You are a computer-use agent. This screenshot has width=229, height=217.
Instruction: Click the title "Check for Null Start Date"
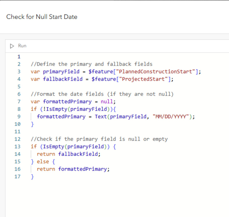click(x=42, y=17)
